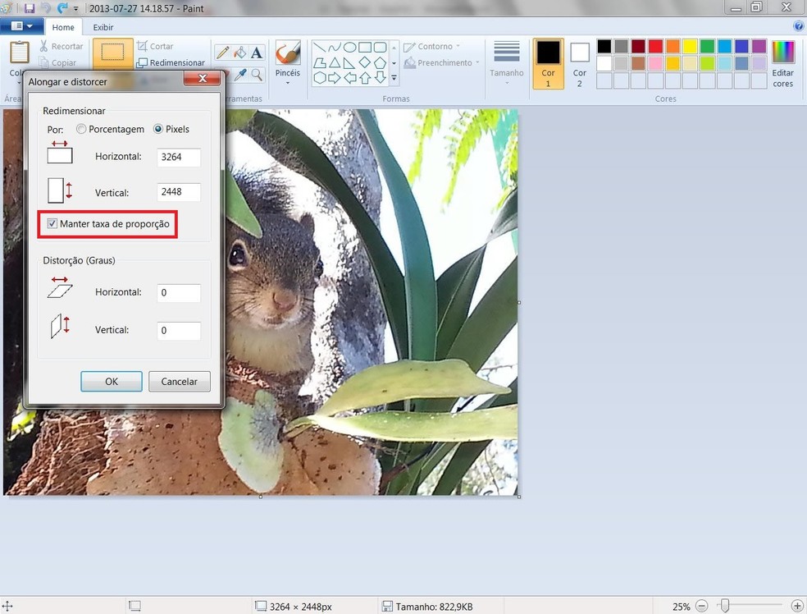807x614 pixels.
Task: Click the Copiar command
Action: click(57, 63)
